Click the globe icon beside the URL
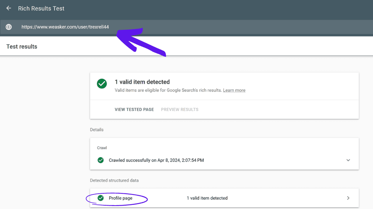The height and width of the screenshot is (209, 373). (x=9, y=27)
